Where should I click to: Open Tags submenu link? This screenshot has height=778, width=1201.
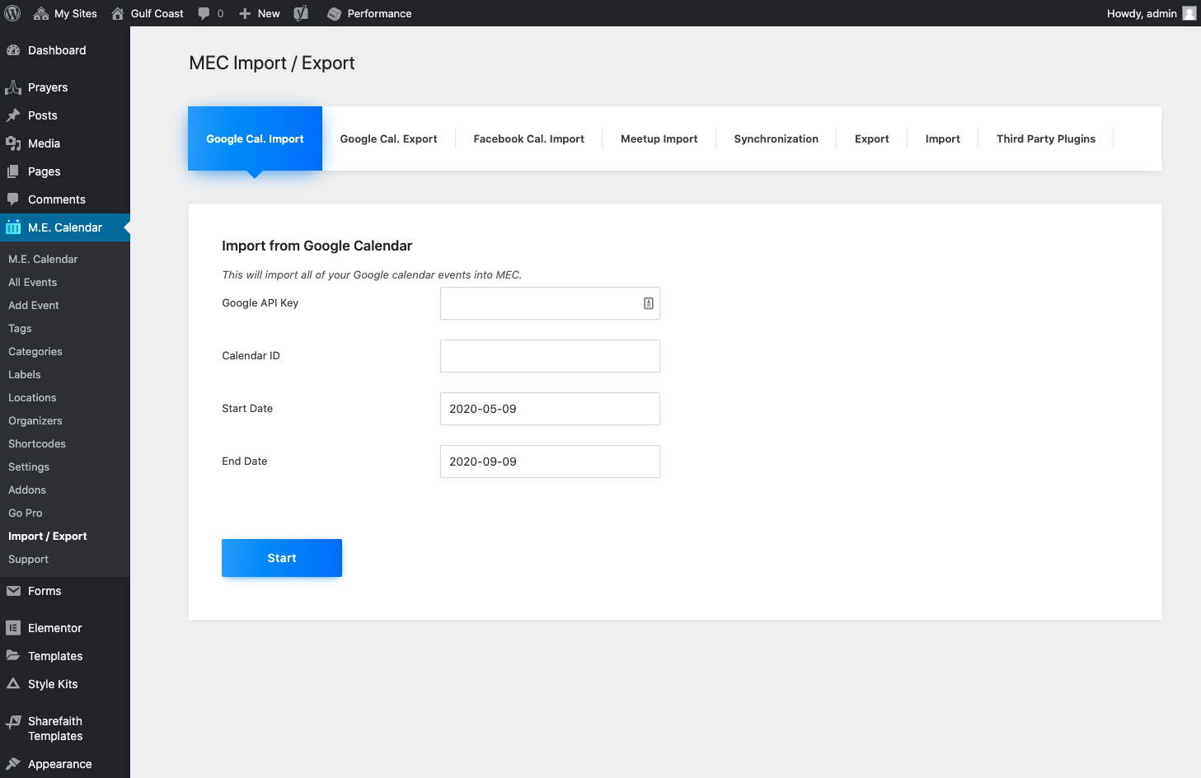pos(20,328)
